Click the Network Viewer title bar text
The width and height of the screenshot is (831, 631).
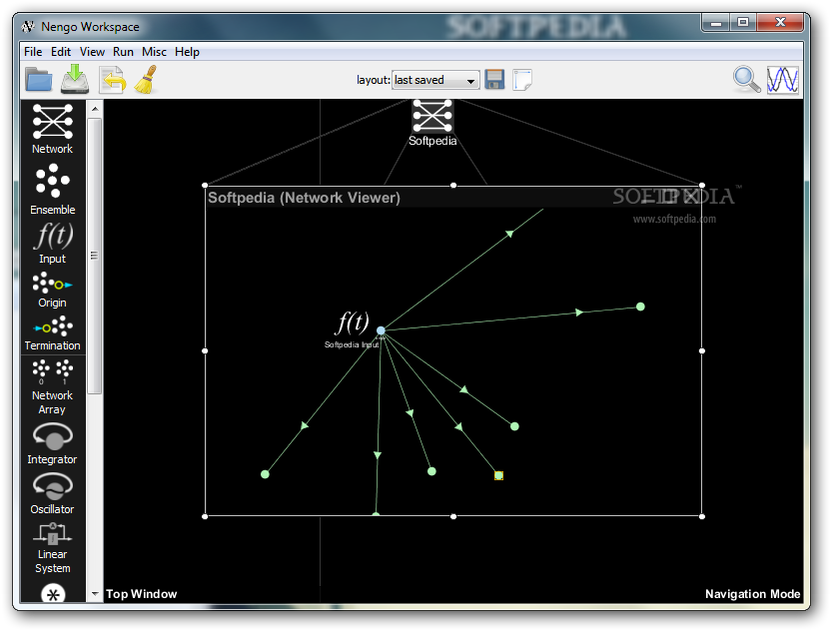(305, 198)
